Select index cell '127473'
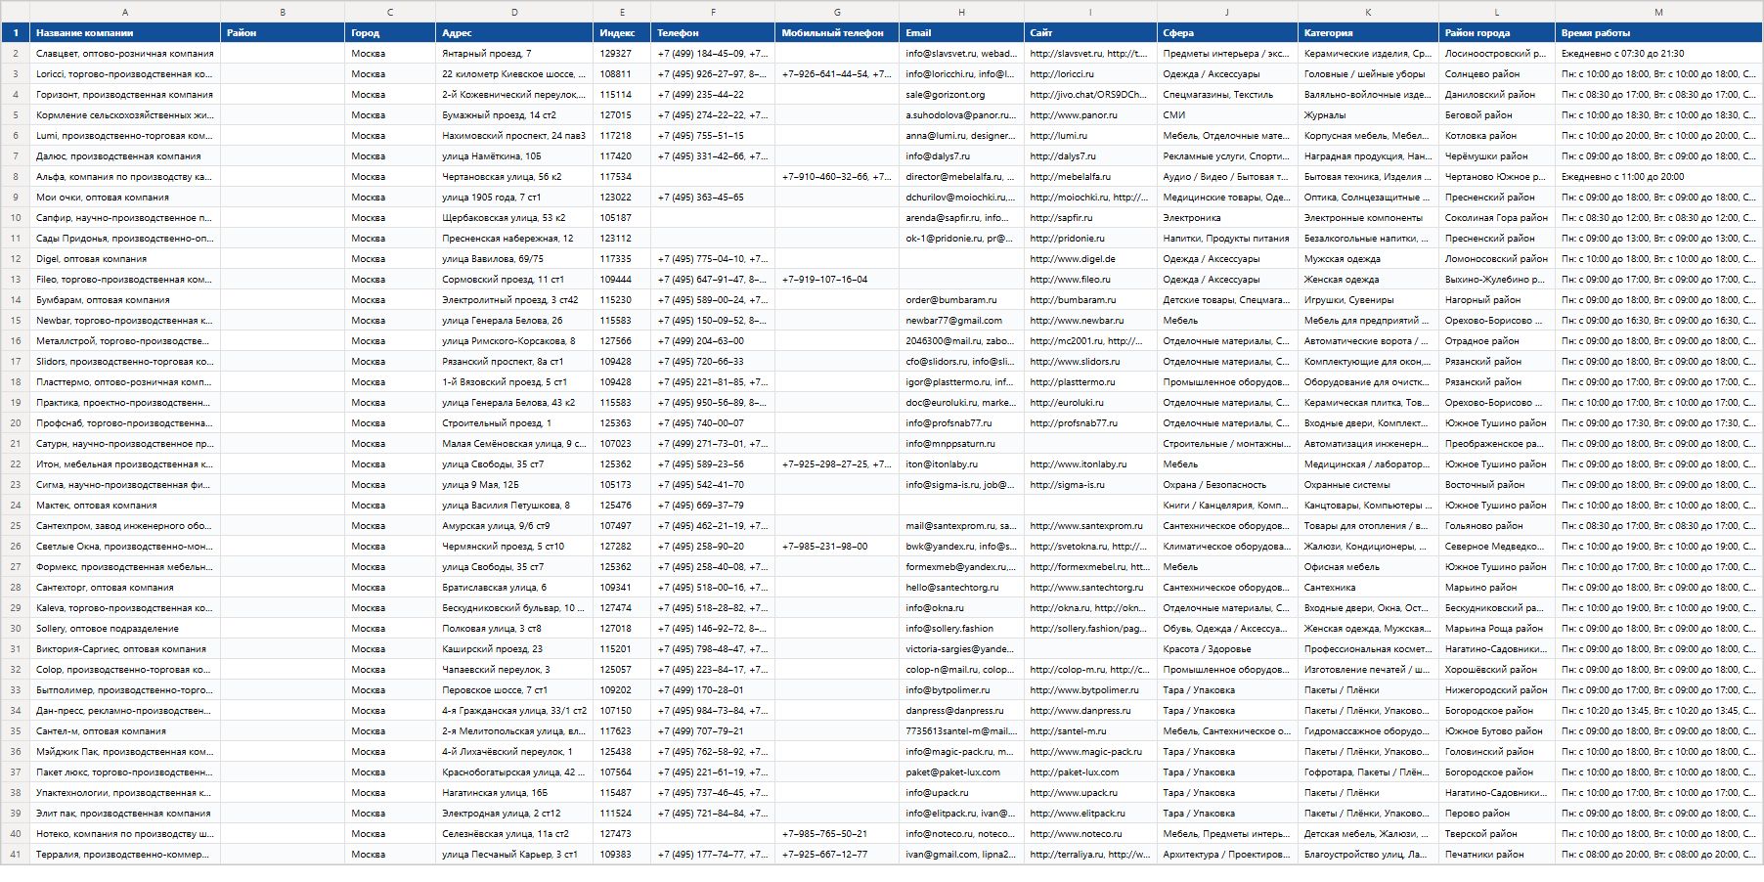1764x882 pixels. coord(622,834)
